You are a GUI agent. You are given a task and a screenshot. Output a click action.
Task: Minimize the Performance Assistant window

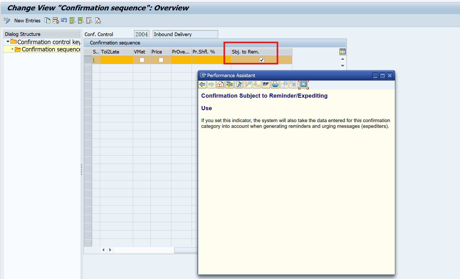(375, 76)
